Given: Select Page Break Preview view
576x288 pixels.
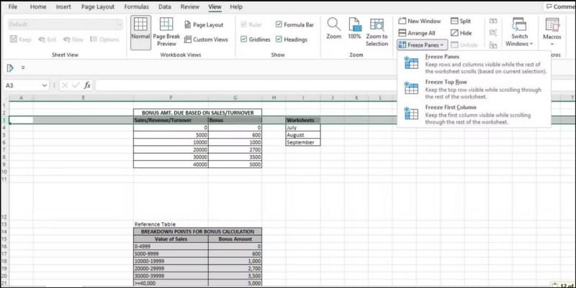Looking at the screenshot, I should click(166, 32).
